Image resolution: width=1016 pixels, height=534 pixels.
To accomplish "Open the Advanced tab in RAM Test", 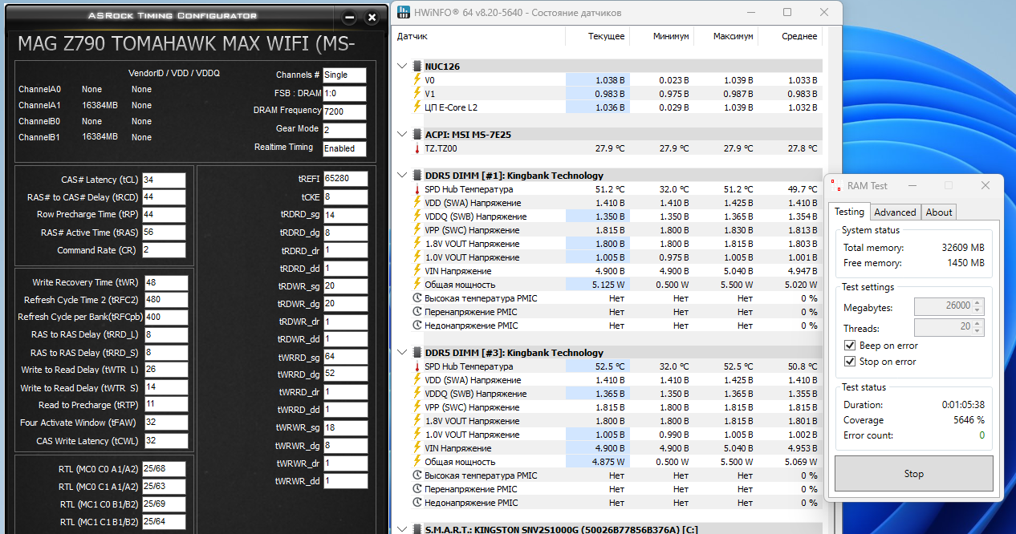I will pos(895,212).
